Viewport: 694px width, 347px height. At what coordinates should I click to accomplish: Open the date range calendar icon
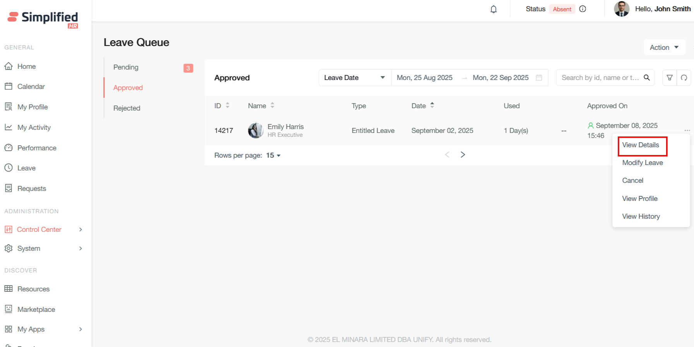click(x=539, y=78)
